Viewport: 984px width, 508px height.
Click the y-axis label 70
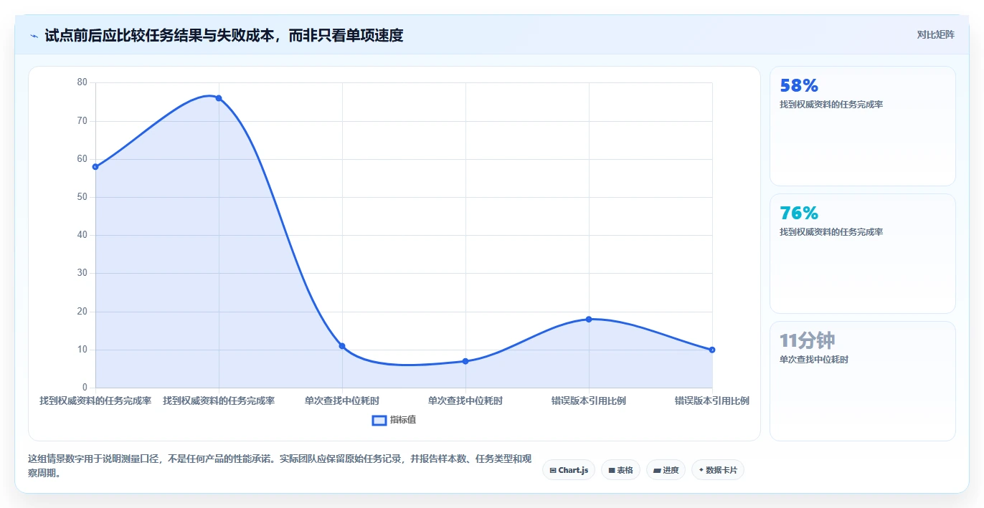coord(82,120)
